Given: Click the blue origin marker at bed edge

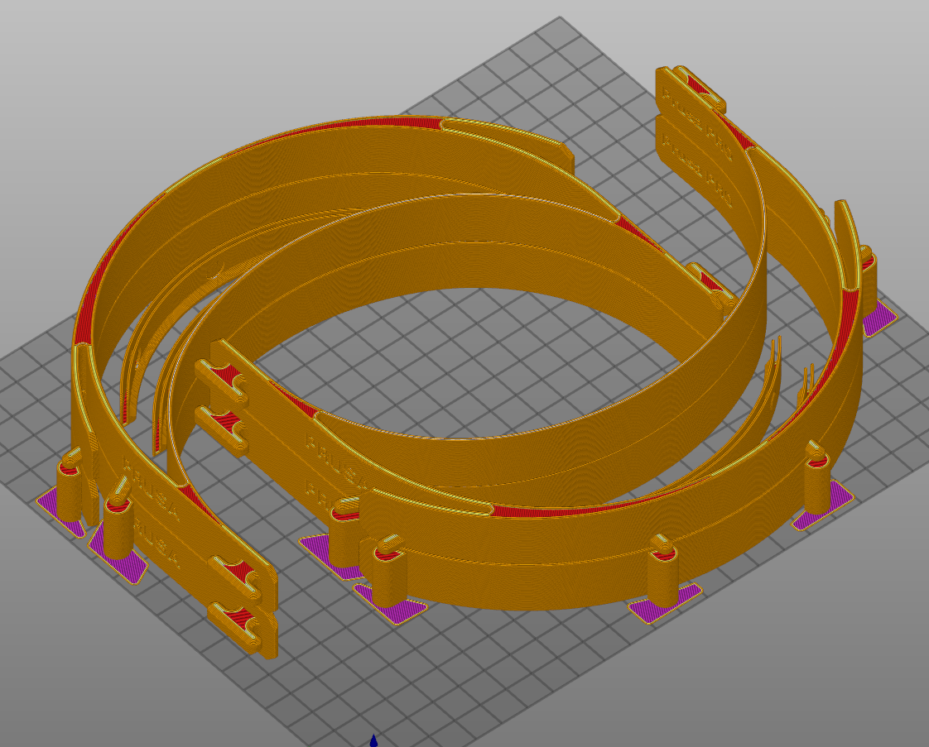Looking at the screenshot, I should click(374, 740).
